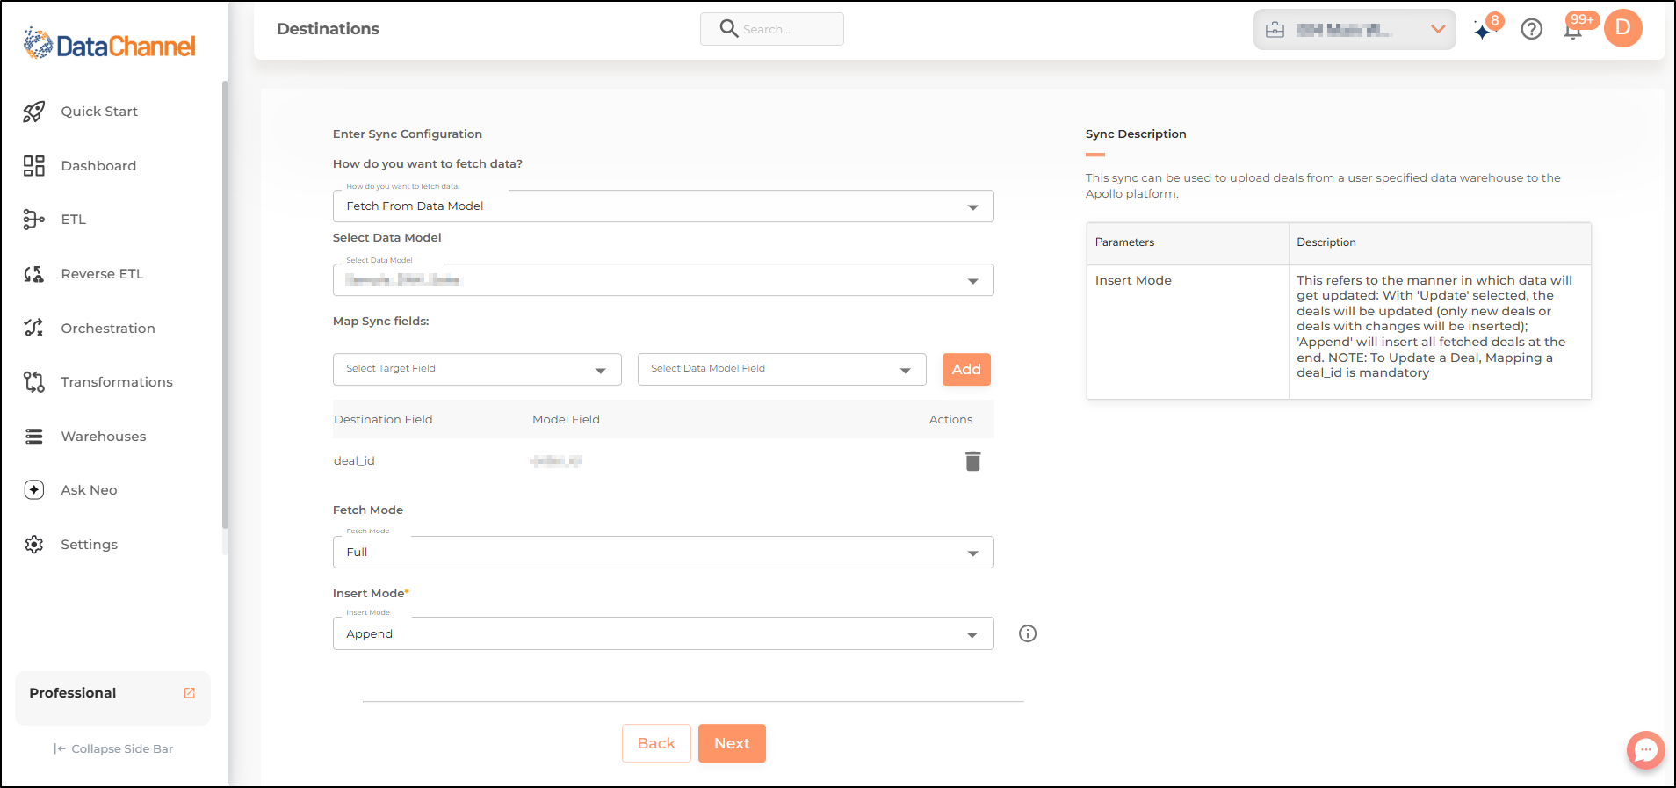
Task: Open Warehouses from the sidebar
Action: pyautogui.click(x=104, y=437)
